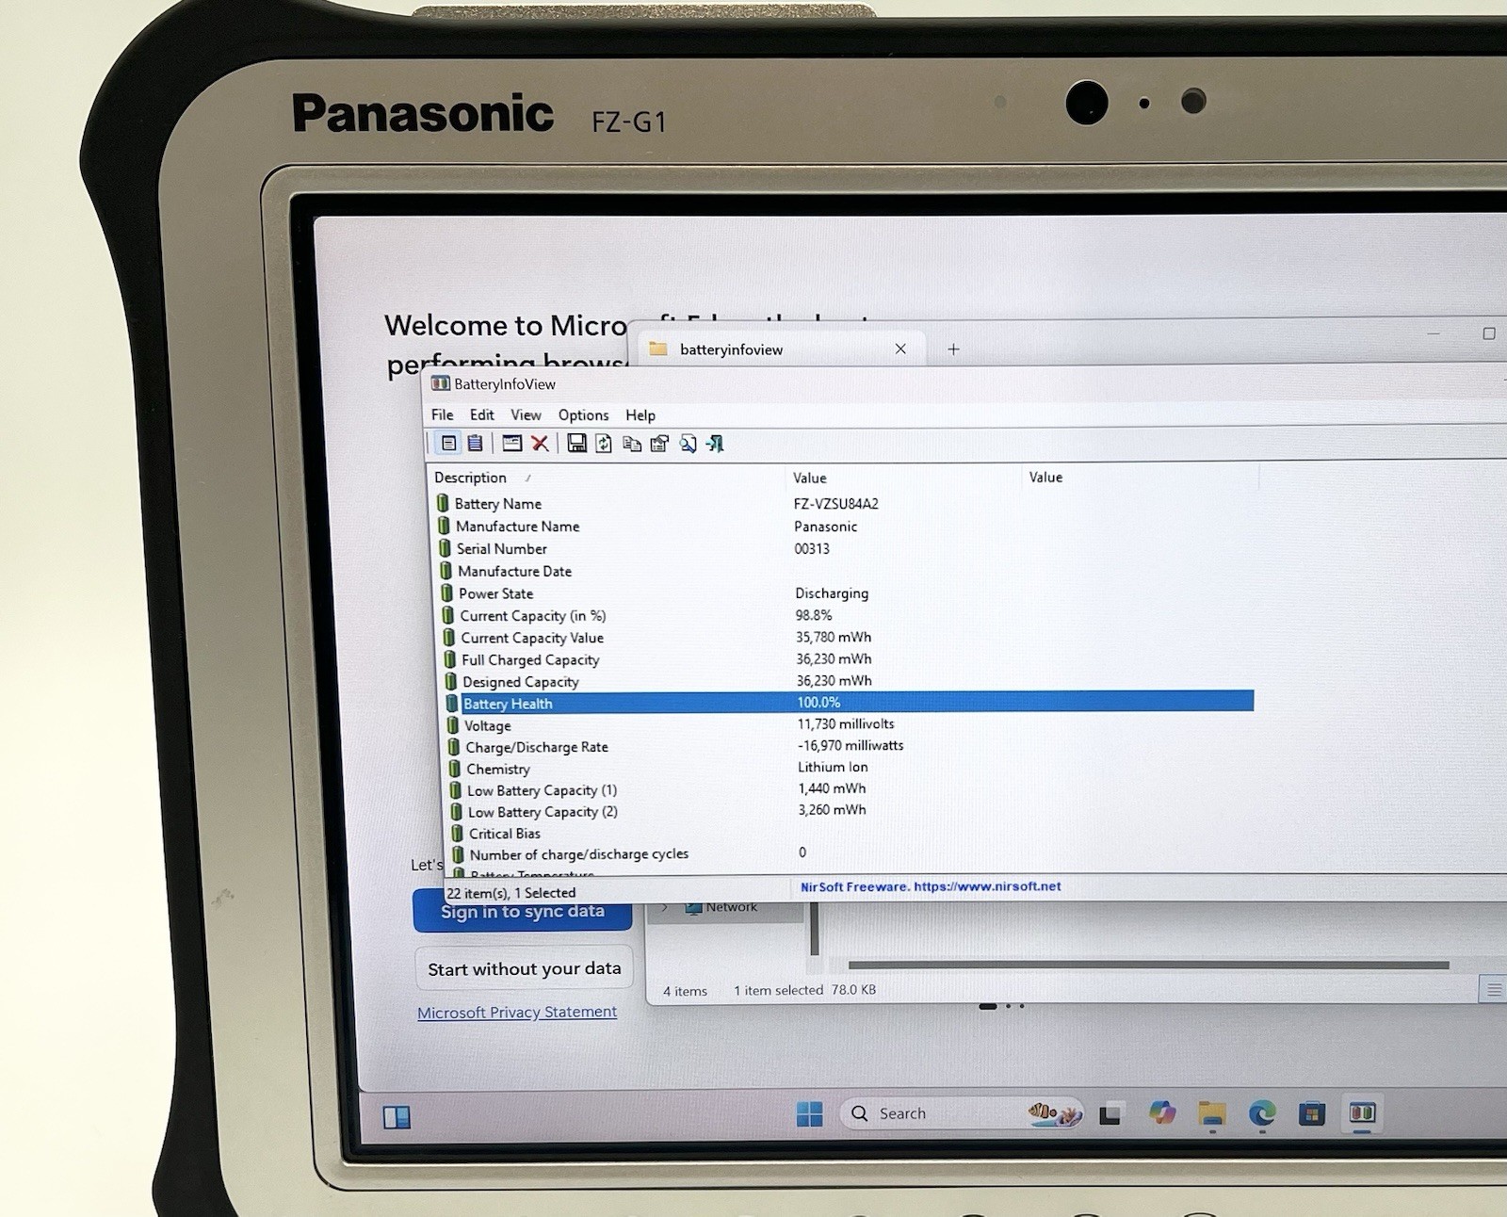Select the Battery Name row

click(845, 504)
